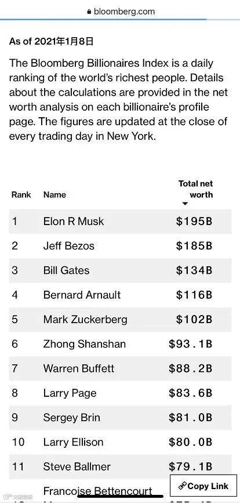Viewport: 240px width, 503px height.
Task: Click the page loading progress bar
Action: click(x=103, y=19)
